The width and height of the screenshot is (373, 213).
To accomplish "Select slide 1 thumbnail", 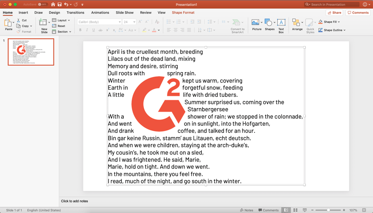I will pyautogui.click(x=31, y=52).
